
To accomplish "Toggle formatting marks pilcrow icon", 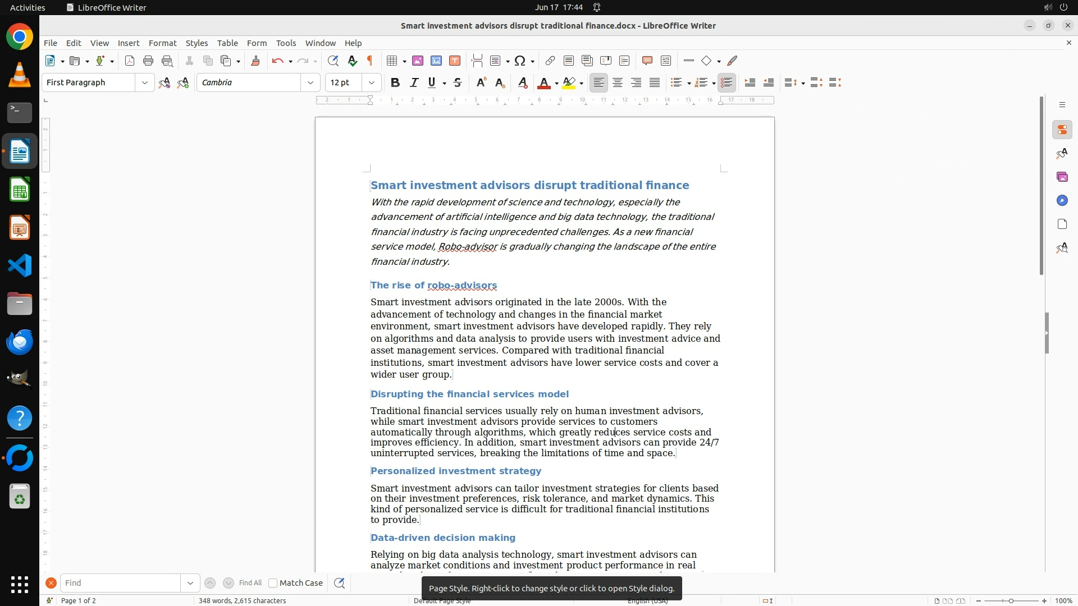I will [x=370, y=61].
